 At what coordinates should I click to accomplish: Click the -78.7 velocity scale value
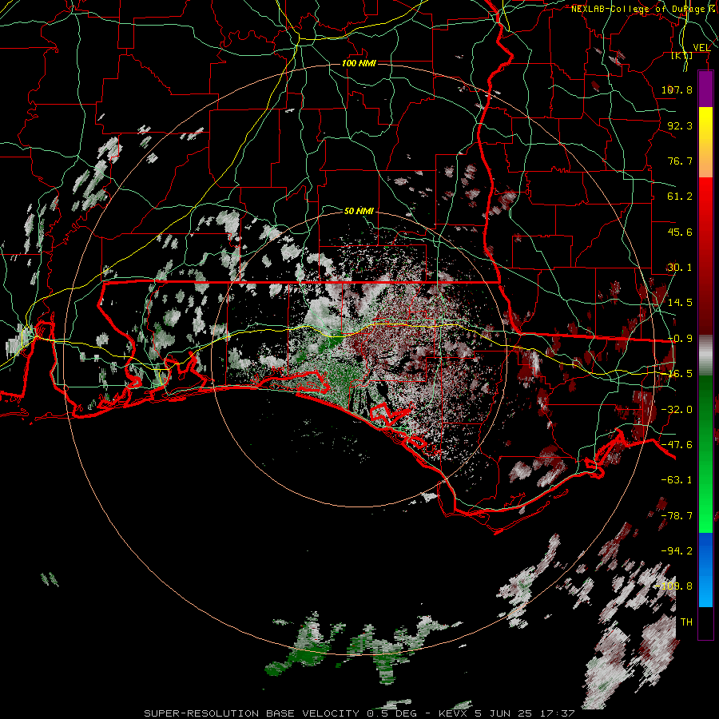pyautogui.click(x=677, y=516)
